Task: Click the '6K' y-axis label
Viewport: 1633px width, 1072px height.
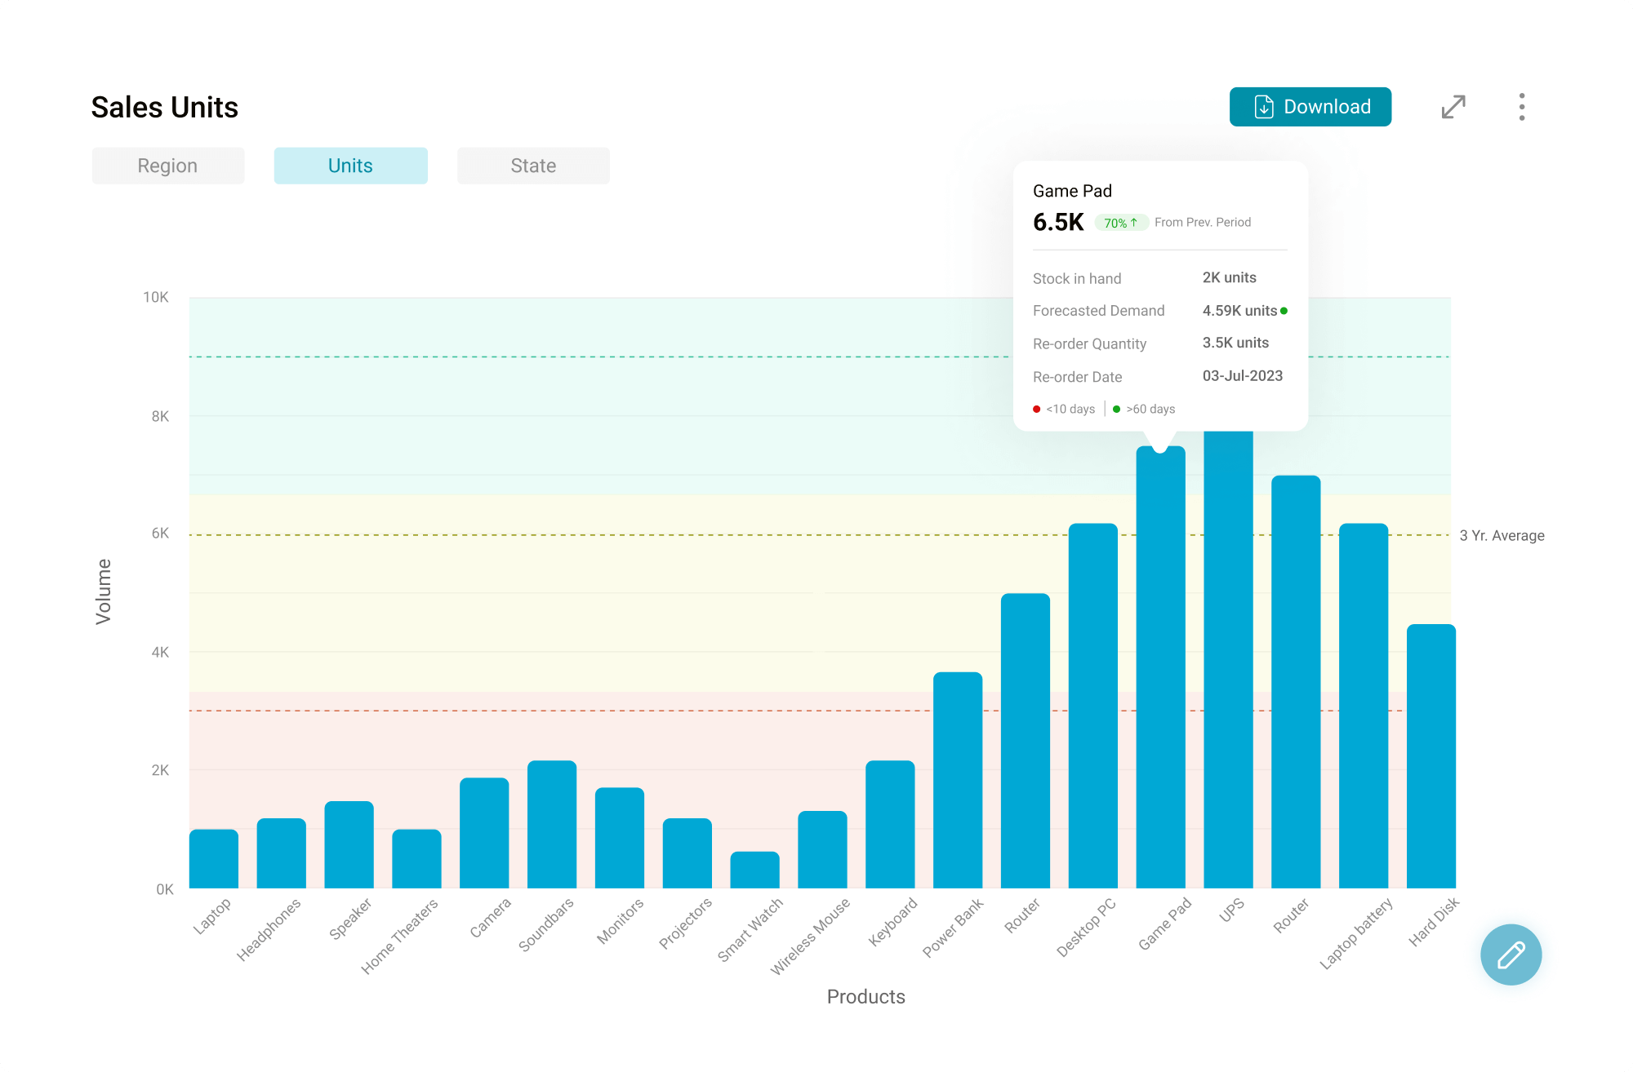Action: (x=160, y=534)
